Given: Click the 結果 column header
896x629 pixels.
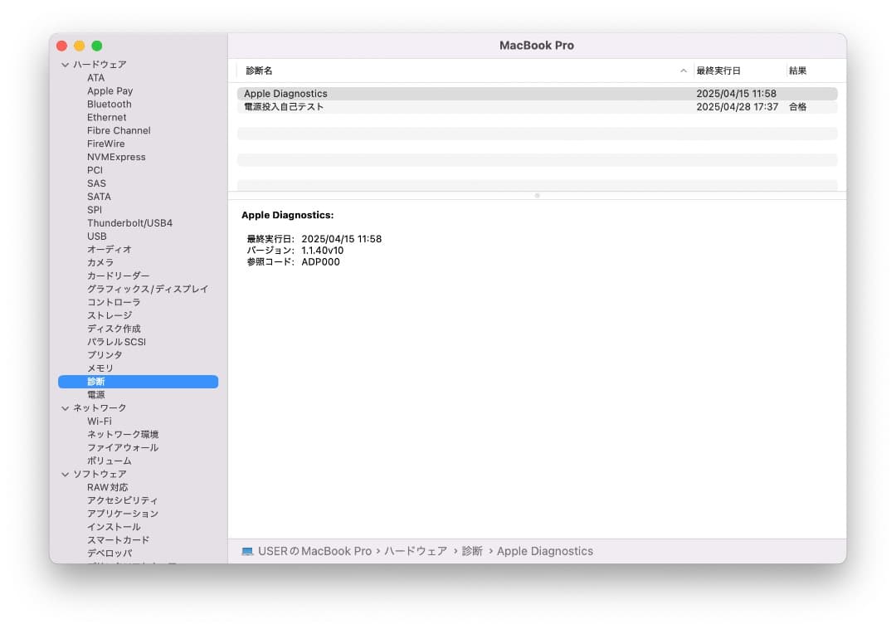Looking at the screenshot, I should tap(797, 71).
